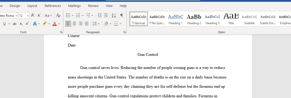Apply red font color
Image resolution: width=291 pixels, height=98 pixels.
click(x=55, y=24)
